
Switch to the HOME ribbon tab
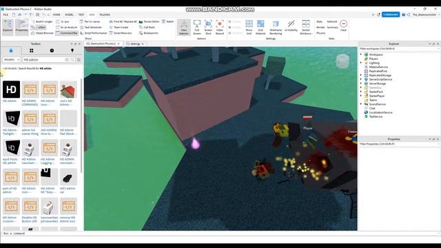point(57,14)
